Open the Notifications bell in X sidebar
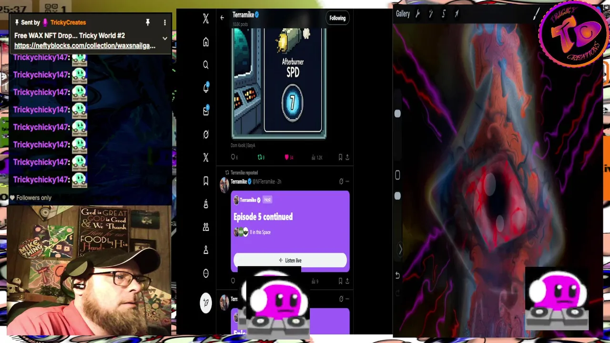610x343 pixels. [x=206, y=88]
